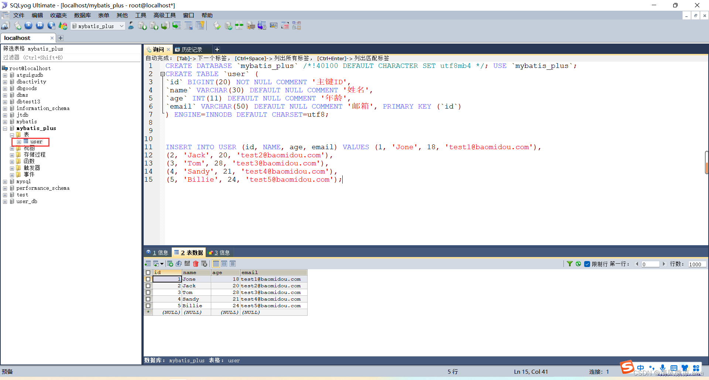This screenshot has height=380, width=709.
Task: Go to next page of rows arrow
Action: [x=664, y=264]
